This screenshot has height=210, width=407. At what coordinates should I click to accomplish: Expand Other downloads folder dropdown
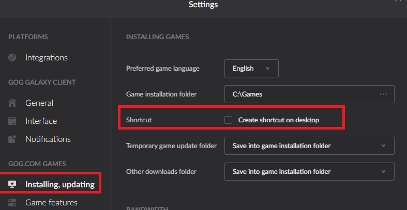(309, 171)
